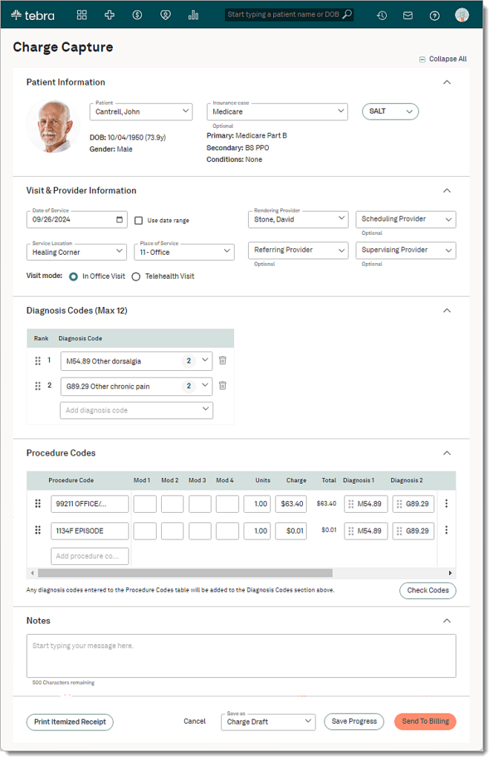The image size is (493, 761).
Task: Grab the drag handle for diagnosis rank 2
Action: point(38,386)
